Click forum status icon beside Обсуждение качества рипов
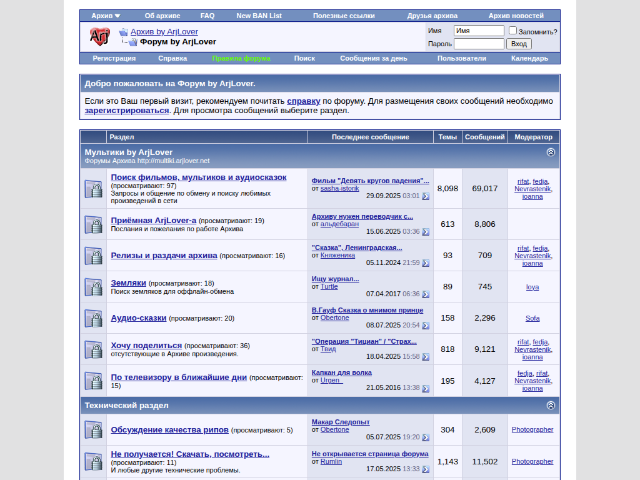The width and height of the screenshot is (640, 480). tap(93, 430)
